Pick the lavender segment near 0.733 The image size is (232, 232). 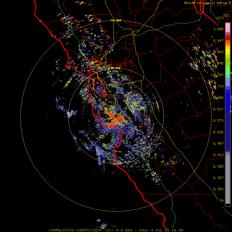point(228,82)
